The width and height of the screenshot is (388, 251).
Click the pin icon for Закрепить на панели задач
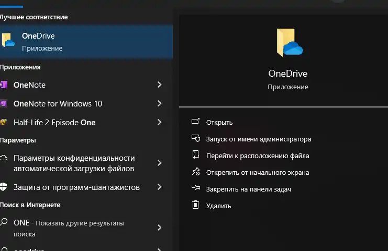pos(196,188)
